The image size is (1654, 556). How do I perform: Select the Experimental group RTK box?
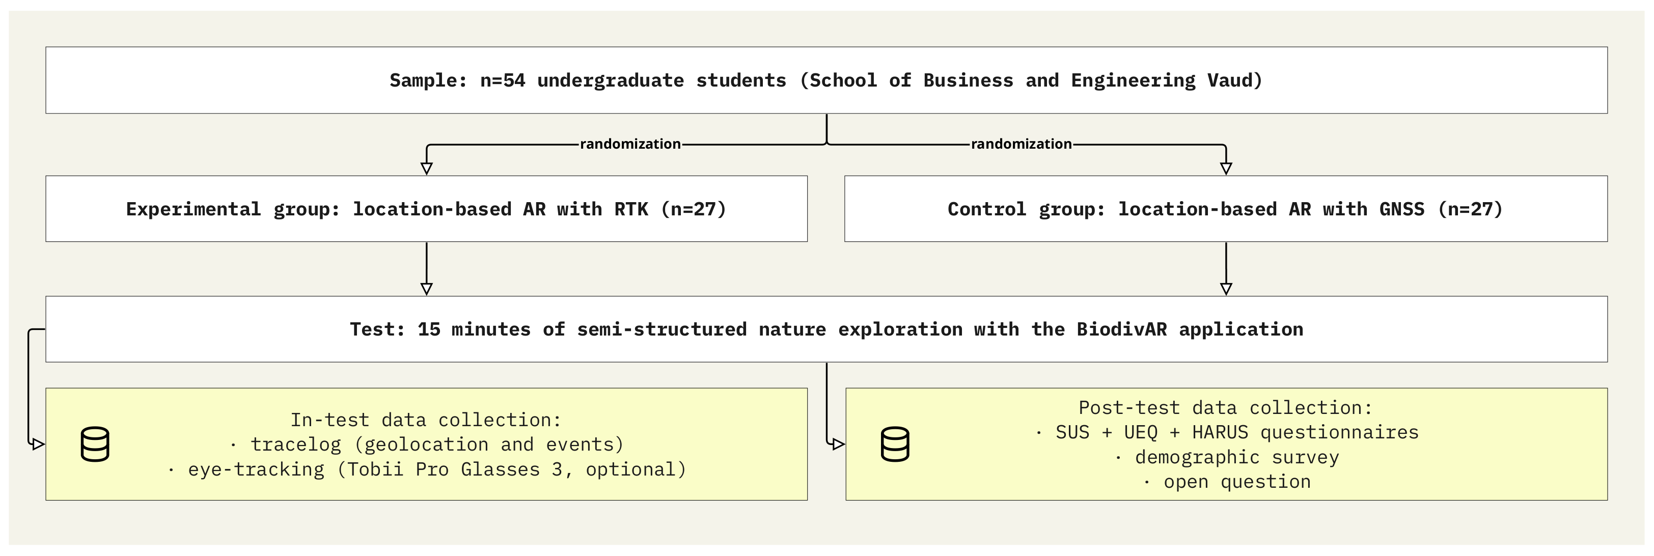pos(426,209)
